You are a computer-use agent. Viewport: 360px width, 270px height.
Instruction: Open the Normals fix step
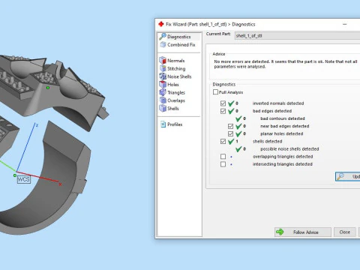click(175, 61)
